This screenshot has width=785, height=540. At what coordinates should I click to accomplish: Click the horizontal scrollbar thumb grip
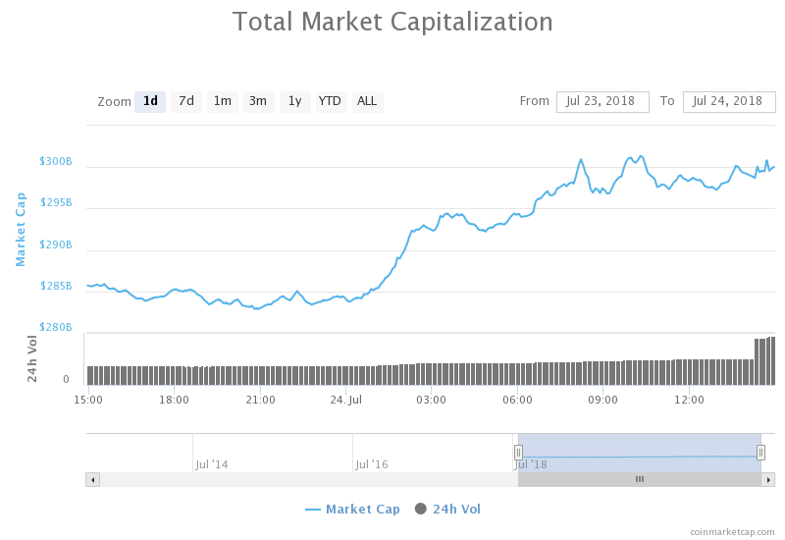click(640, 479)
